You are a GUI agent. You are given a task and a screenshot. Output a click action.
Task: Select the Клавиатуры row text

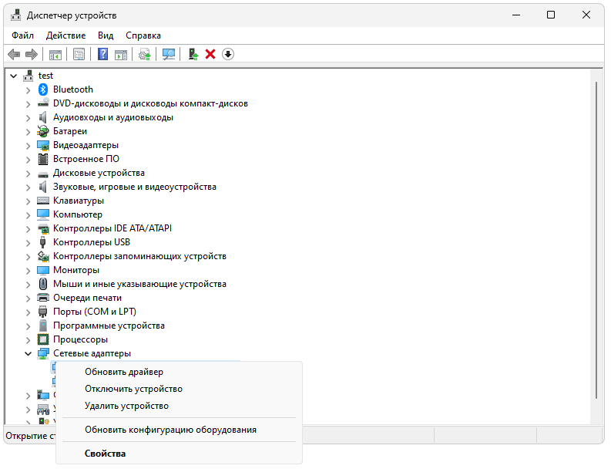point(79,201)
